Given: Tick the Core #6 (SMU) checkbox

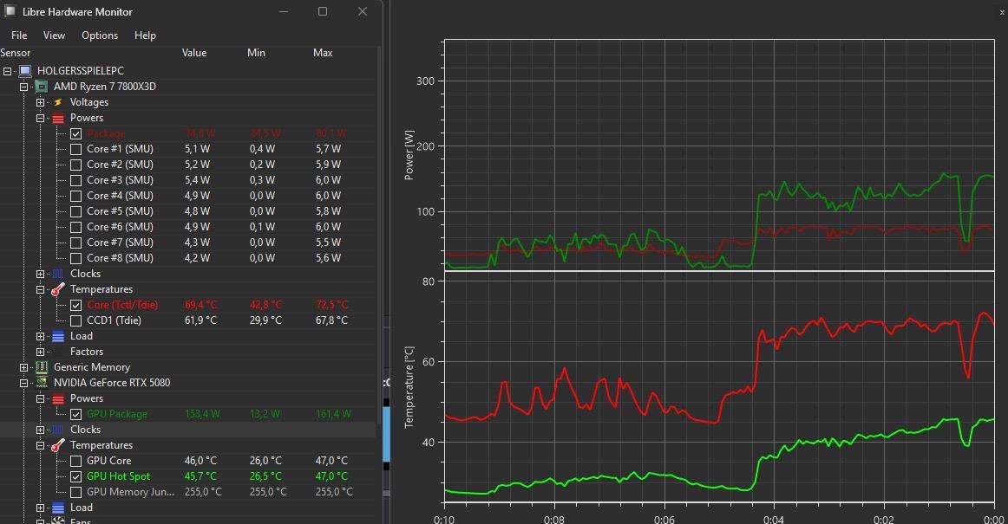Looking at the screenshot, I should [75, 227].
